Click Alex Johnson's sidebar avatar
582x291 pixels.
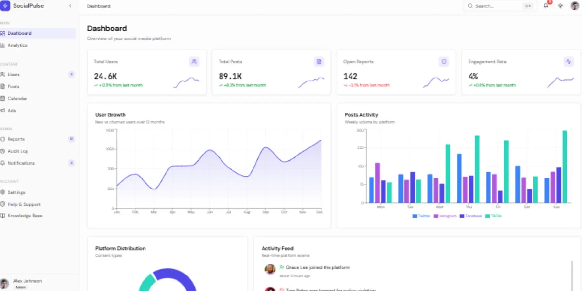[x=4, y=284]
